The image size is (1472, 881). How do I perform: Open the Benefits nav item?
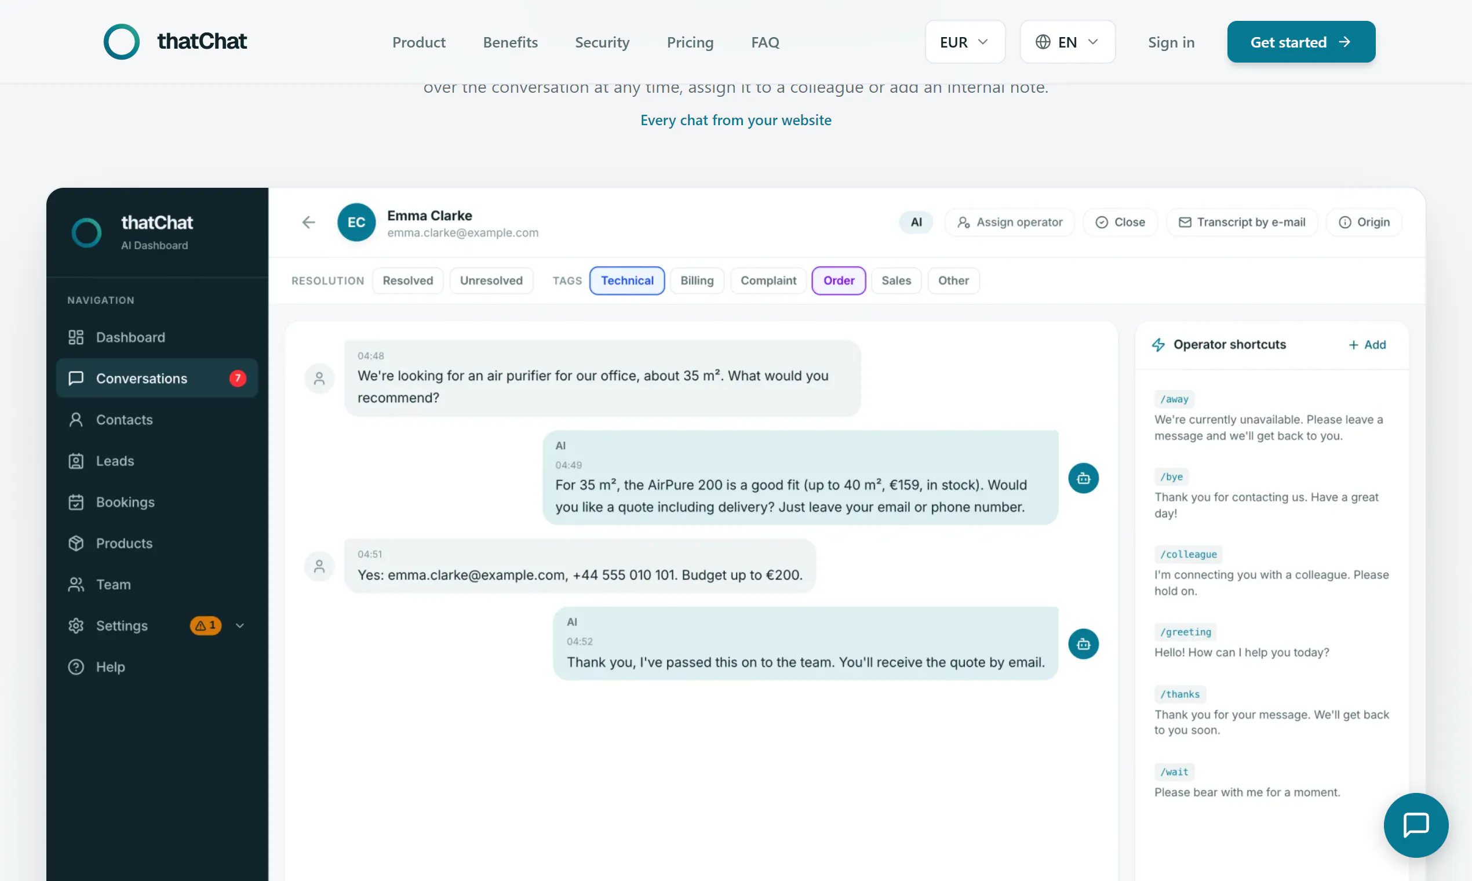click(x=510, y=42)
